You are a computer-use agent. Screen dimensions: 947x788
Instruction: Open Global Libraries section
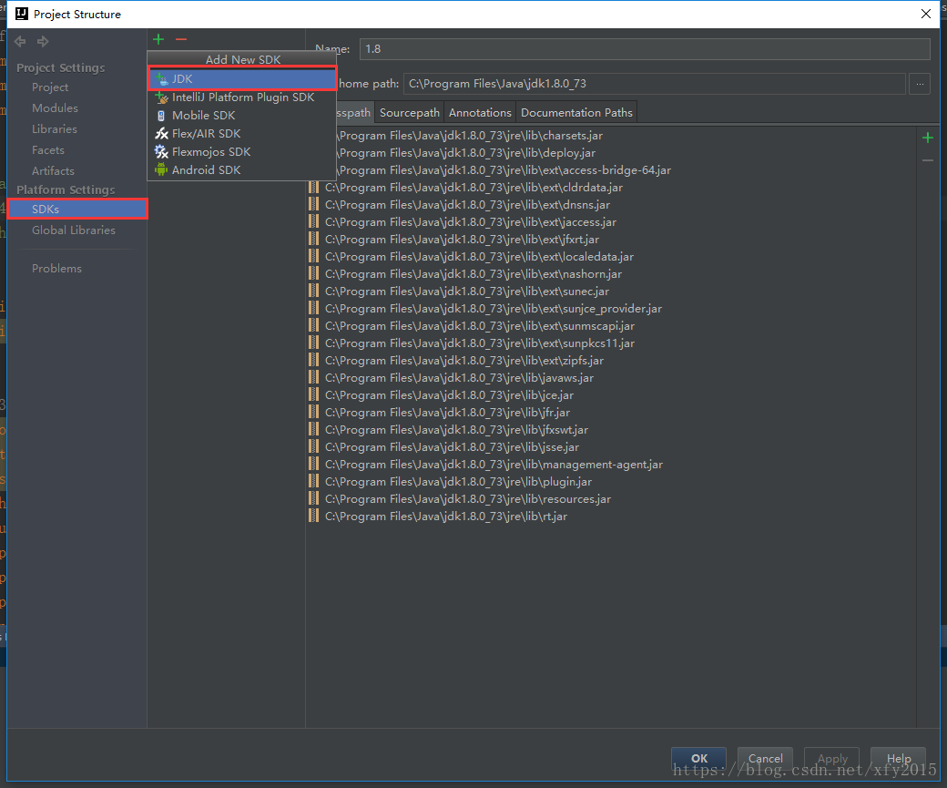(74, 230)
